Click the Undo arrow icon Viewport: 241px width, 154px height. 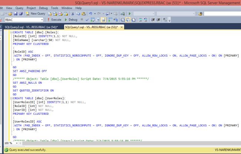coord(91,14)
